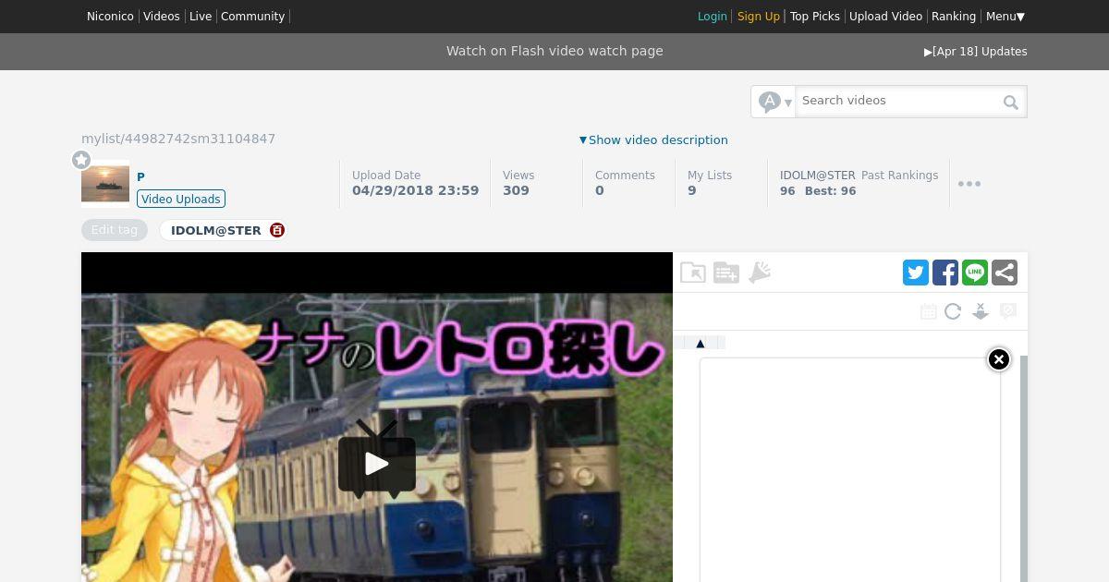
Task: Open uploader profile named P
Action: click(140, 176)
